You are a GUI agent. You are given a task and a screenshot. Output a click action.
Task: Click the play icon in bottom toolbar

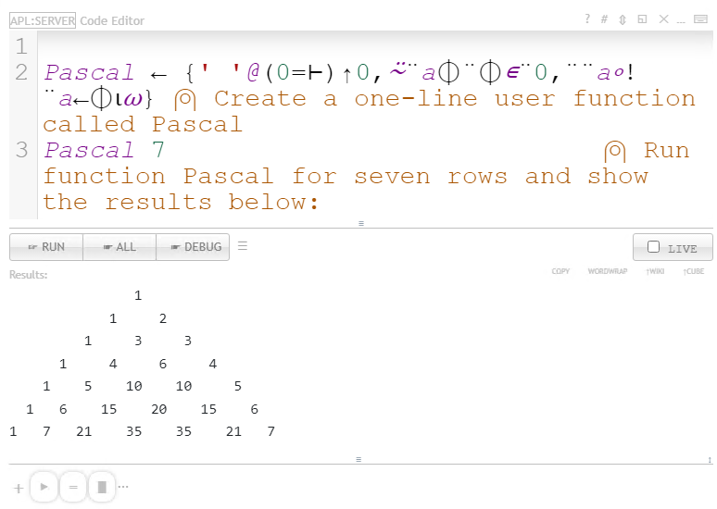[44, 487]
